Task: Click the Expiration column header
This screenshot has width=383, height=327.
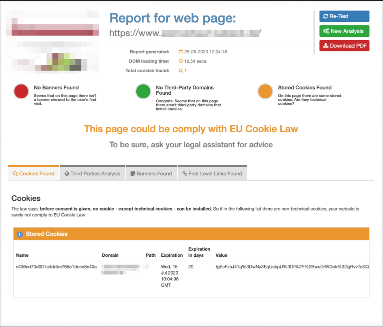Action: [x=172, y=255]
